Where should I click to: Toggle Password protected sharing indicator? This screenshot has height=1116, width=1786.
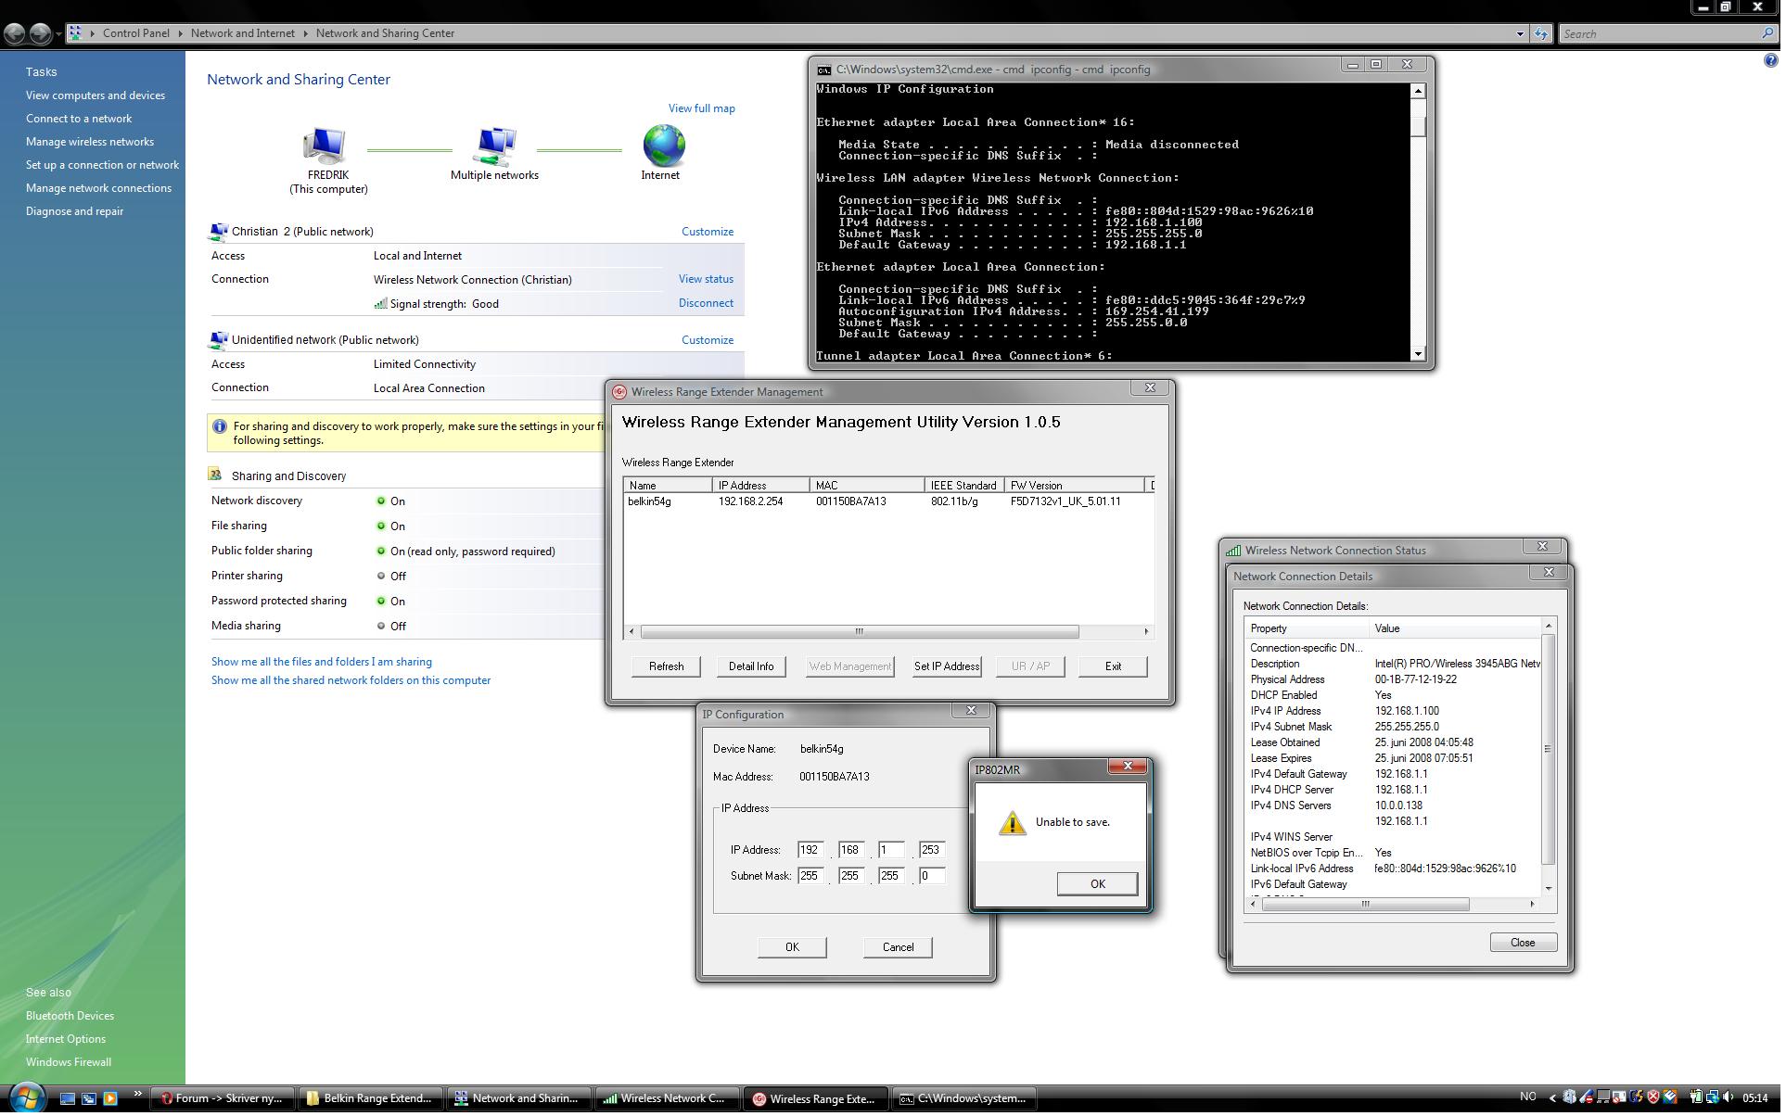(381, 602)
